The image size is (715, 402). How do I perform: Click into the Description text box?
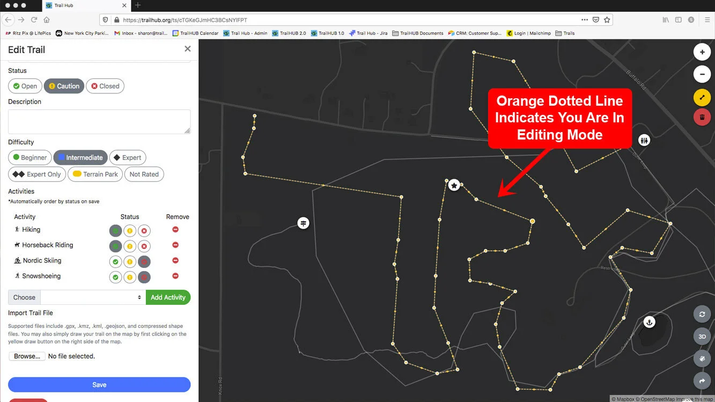coord(99,122)
